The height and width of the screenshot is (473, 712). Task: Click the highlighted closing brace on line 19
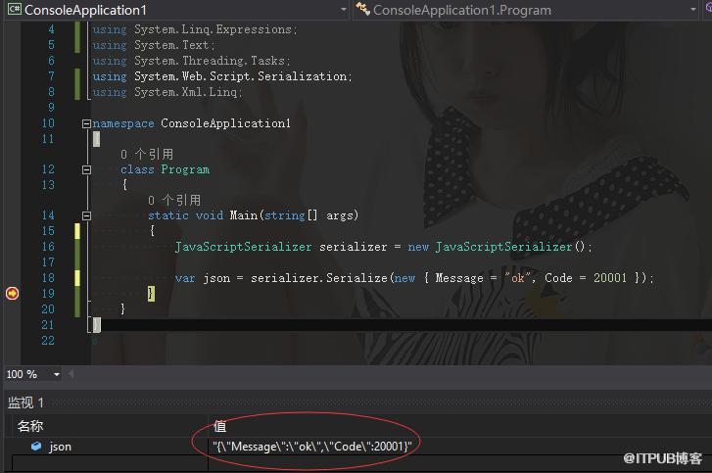click(x=151, y=293)
